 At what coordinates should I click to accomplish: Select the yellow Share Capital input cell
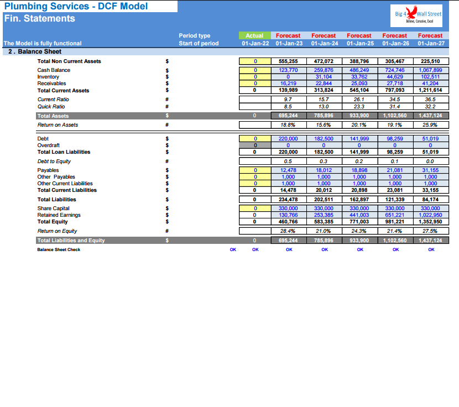tap(255, 208)
